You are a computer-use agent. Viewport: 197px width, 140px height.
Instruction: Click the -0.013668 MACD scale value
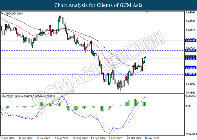(191, 134)
